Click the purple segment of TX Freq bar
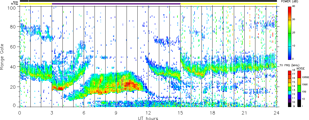309x120 pixels. coord(116,4)
